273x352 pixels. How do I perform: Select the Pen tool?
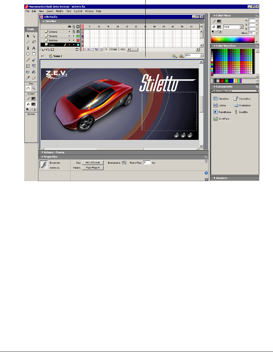click(x=28, y=48)
